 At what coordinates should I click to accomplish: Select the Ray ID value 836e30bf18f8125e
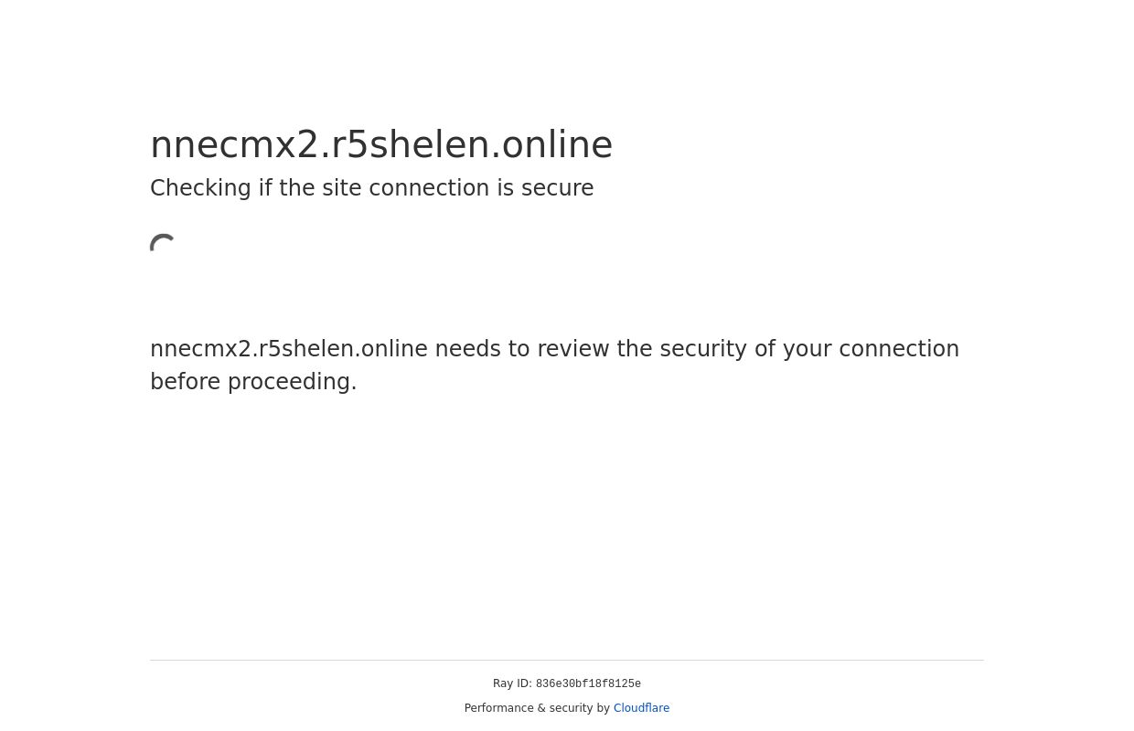pos(588,684)
